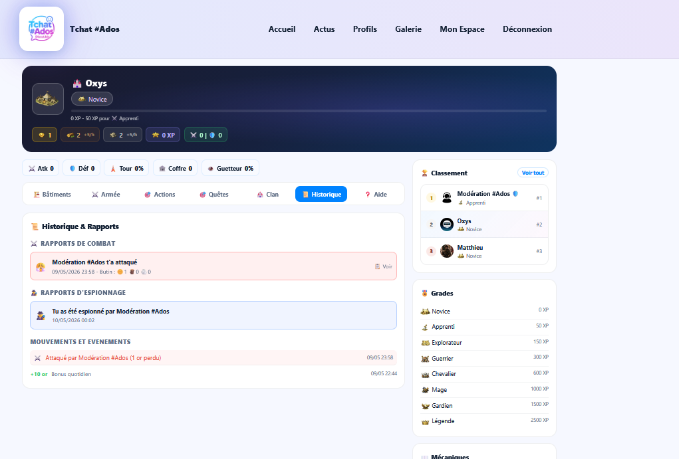This screenshot has width=679, height=459.
Task: Click the spy icon by Rapports d'espionnage
Action: point(34,293)
